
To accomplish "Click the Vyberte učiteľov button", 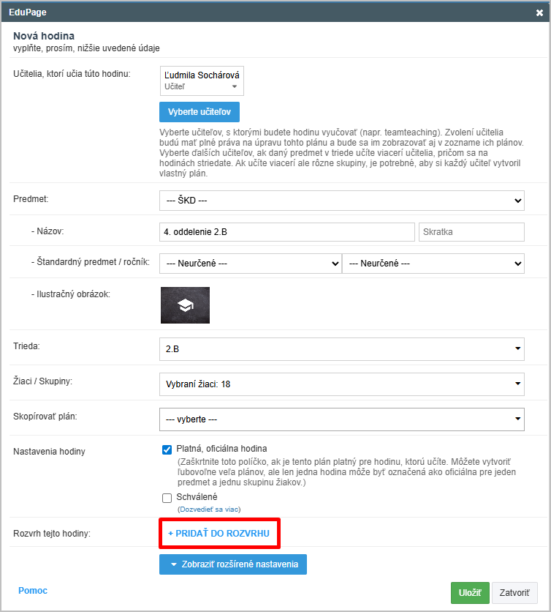I will coord(199,112).
